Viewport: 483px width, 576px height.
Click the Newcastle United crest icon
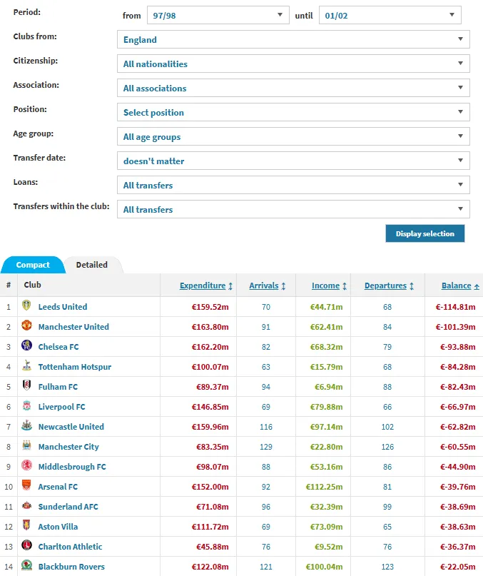coord(27,427)
